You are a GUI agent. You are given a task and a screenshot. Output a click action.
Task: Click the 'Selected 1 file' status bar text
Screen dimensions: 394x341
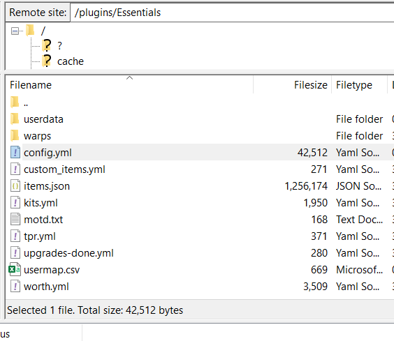95,310
